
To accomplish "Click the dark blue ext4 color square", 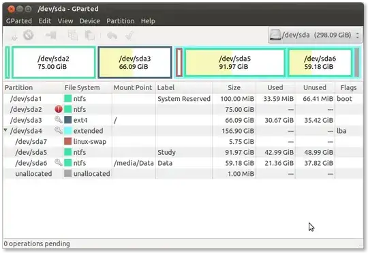I will click(68, 120).
